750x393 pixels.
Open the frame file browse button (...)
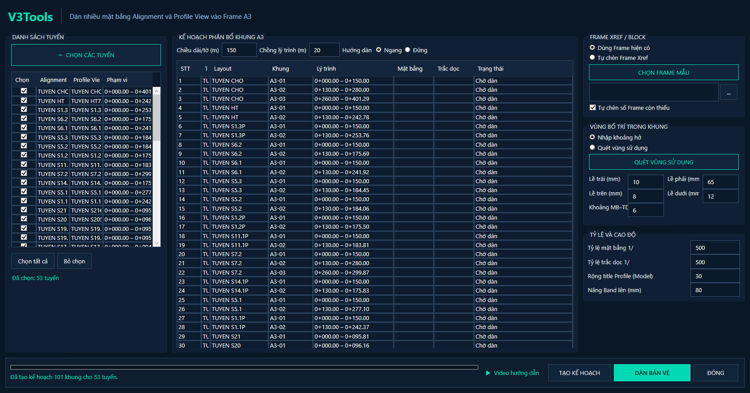pos(729,92)
